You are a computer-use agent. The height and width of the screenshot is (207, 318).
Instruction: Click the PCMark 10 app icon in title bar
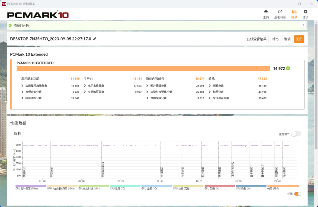click(x=4, y=4)
